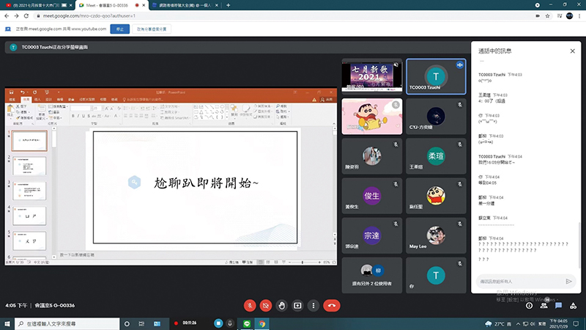
Task: Click the Undo icon in PowerPoint
Action: [x=22, y=92]
